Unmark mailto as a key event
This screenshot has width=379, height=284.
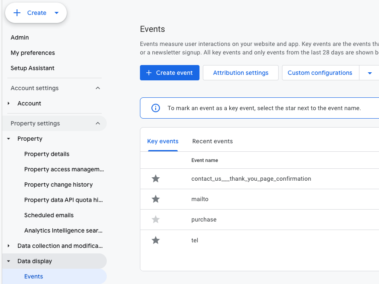point(156,199)
